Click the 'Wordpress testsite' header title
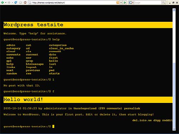Image resolution: width=179 pixels, height=134 pixels. (x=33, y=25)
